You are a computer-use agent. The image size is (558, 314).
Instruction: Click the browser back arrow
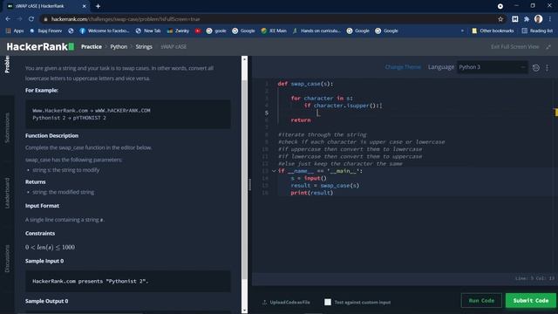pyautogui.click(x=8, y=19)
